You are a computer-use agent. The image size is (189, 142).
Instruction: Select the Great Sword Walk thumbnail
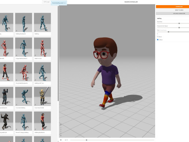42,96
